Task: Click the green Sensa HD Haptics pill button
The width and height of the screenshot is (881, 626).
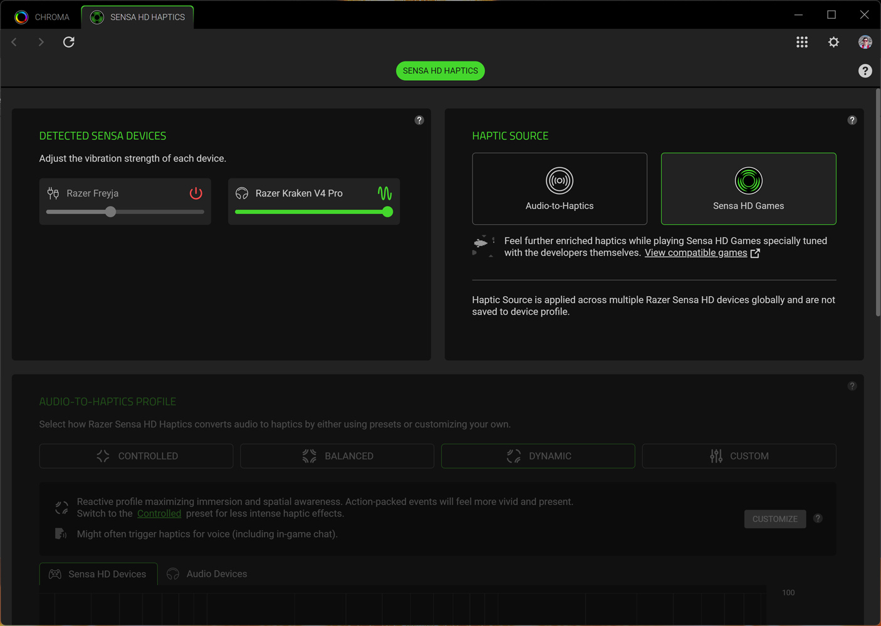Action: point(440,71)
